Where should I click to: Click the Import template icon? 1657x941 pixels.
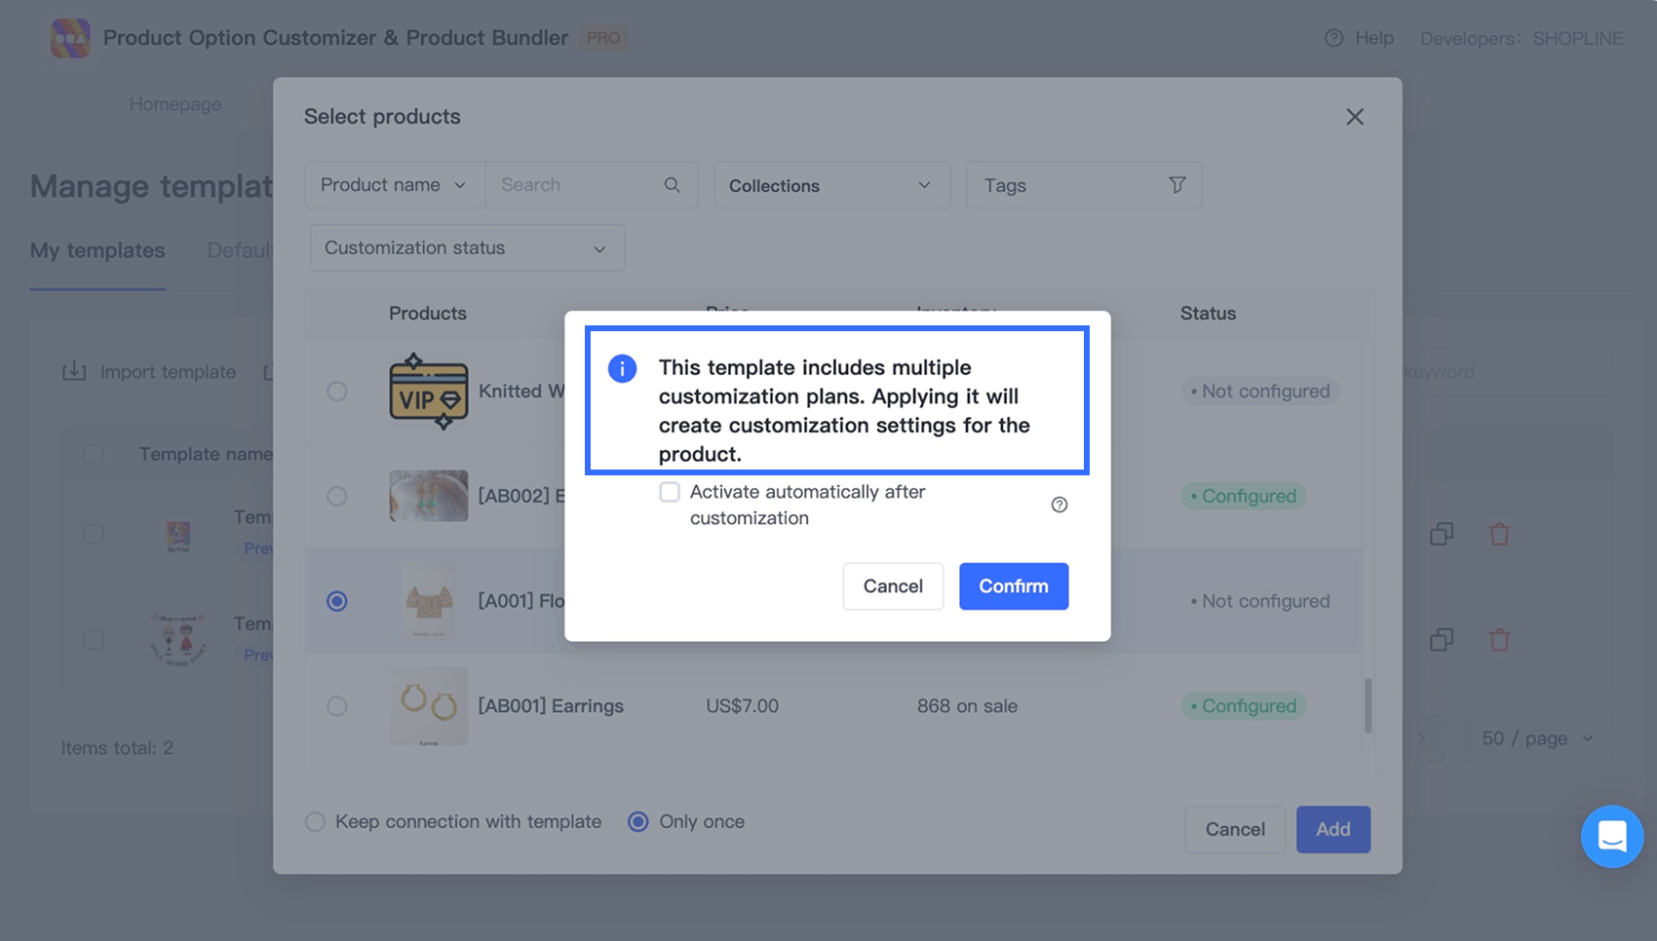pyautogui.click(x=74, y=372)
